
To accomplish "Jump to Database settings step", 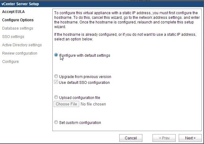I will [x=18, y=28].
